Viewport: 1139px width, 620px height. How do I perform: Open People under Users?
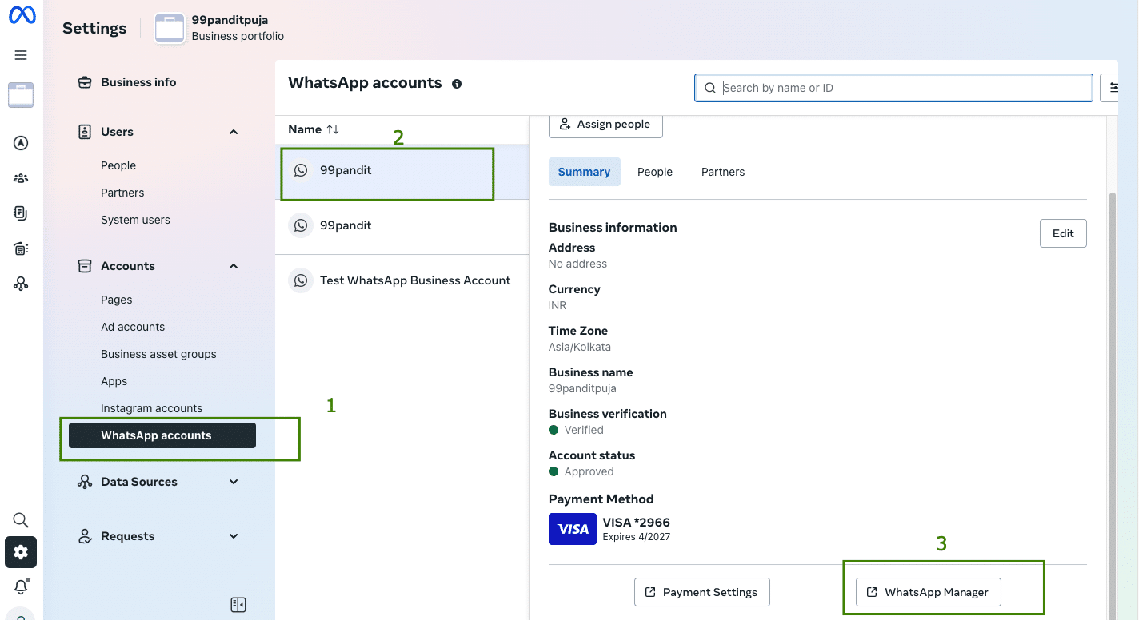118,165
